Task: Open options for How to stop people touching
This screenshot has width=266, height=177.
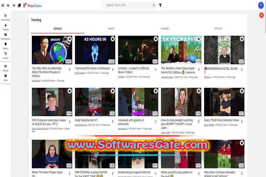Action: pos(199,121)
